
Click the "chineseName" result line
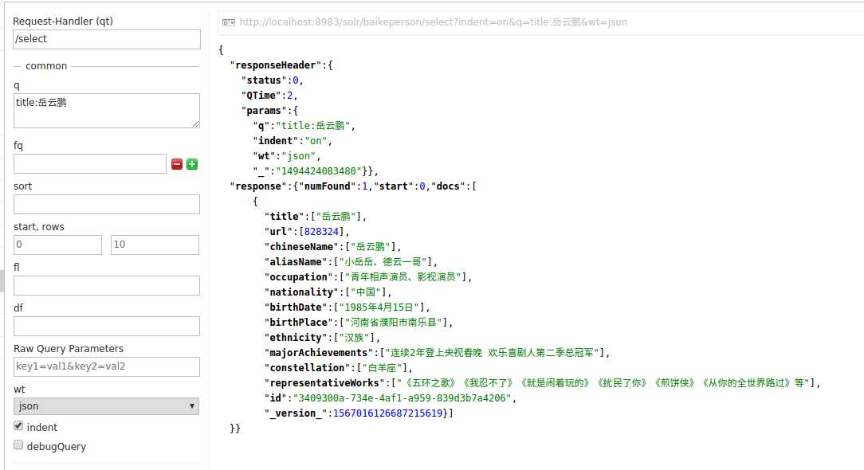pyautogui.click(x=333, y=247)
